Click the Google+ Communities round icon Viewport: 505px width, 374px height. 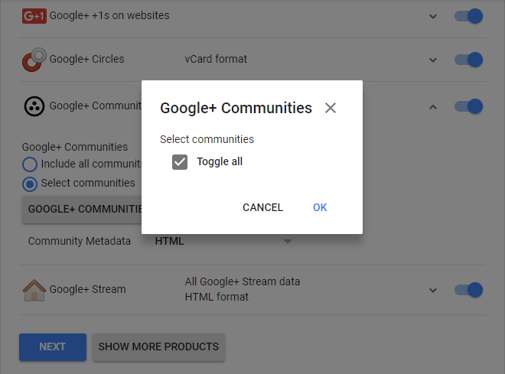click(x=34, y=106)
